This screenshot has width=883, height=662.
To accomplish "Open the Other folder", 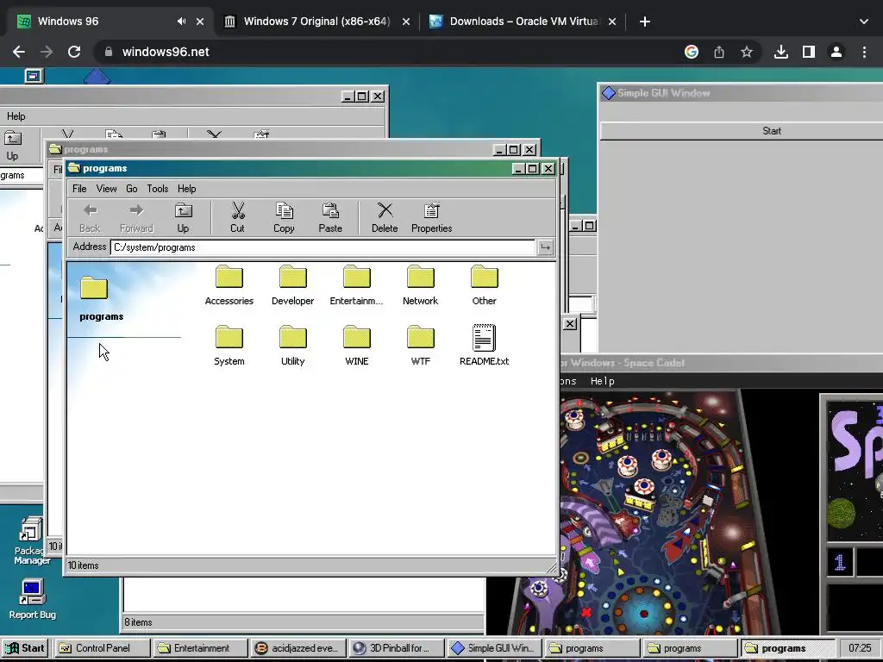I will (x=485, y=285).
